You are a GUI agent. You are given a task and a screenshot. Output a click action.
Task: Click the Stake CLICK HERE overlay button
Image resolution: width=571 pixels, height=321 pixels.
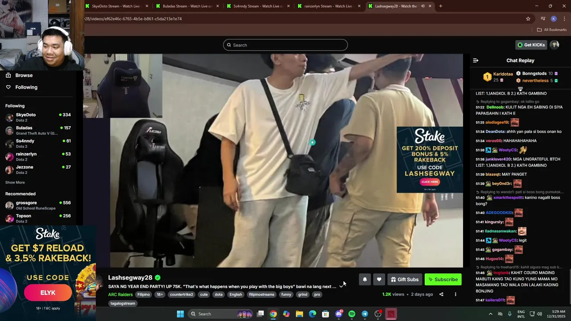pyautogui.click(x=430, y=182)
